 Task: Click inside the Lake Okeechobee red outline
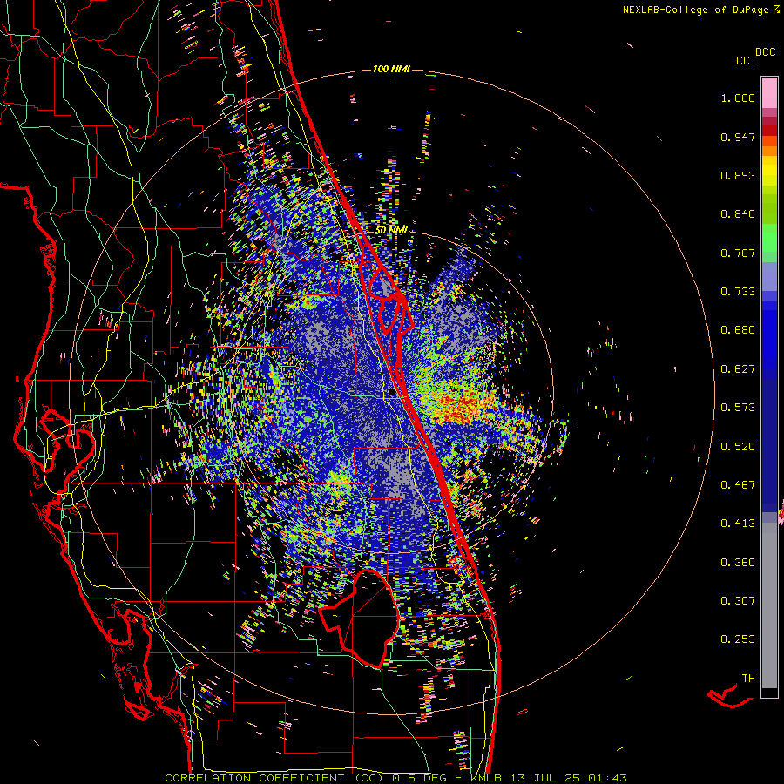click(369, 618)
